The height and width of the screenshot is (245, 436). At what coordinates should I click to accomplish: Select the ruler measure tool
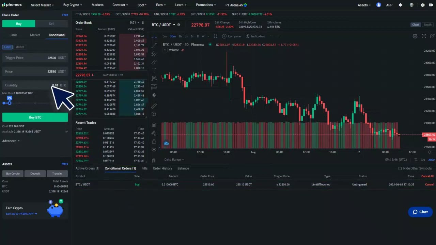click(x=154, y=105)
